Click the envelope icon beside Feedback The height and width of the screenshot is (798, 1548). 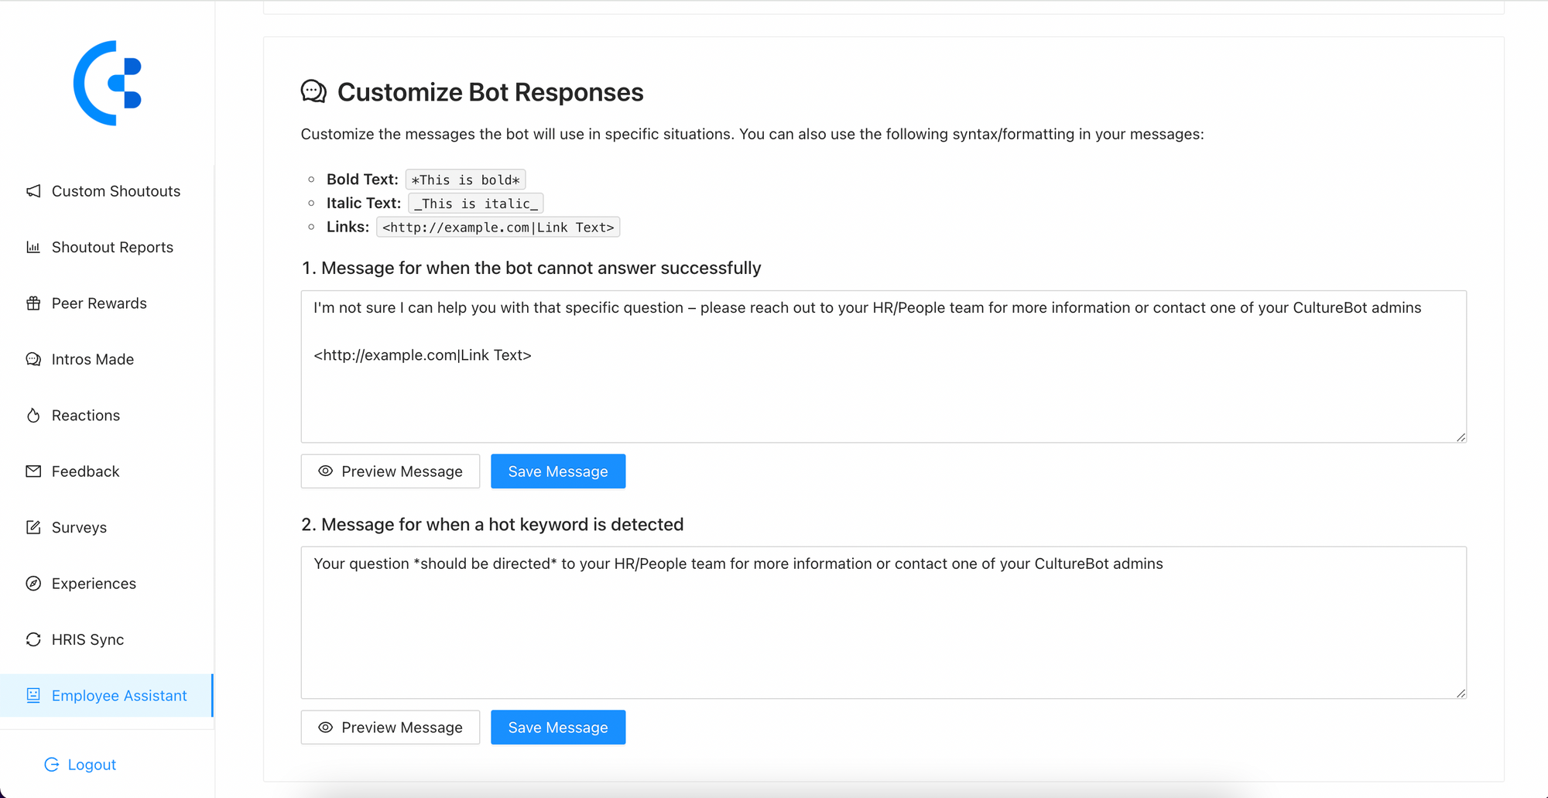pyautogui.click(x=33, y=471)
